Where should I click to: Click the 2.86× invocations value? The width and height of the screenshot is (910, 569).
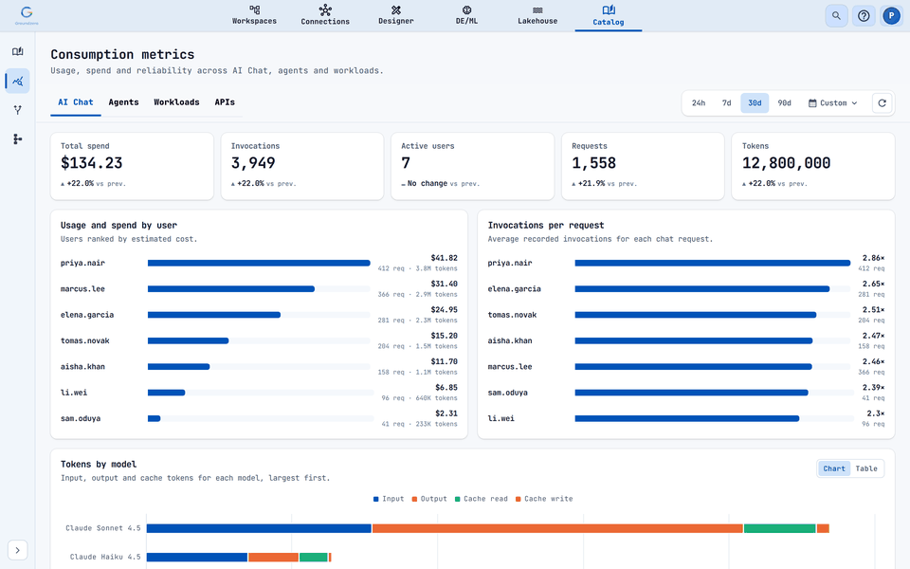pos(873,258)
